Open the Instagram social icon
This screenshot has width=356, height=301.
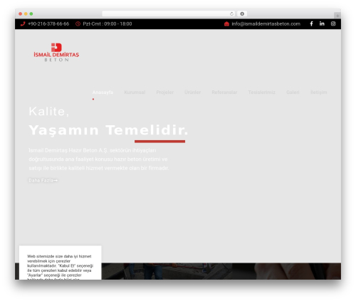[x=333, y=23]
